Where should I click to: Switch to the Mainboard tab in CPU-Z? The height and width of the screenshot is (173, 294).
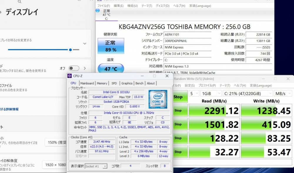[87, 83]
